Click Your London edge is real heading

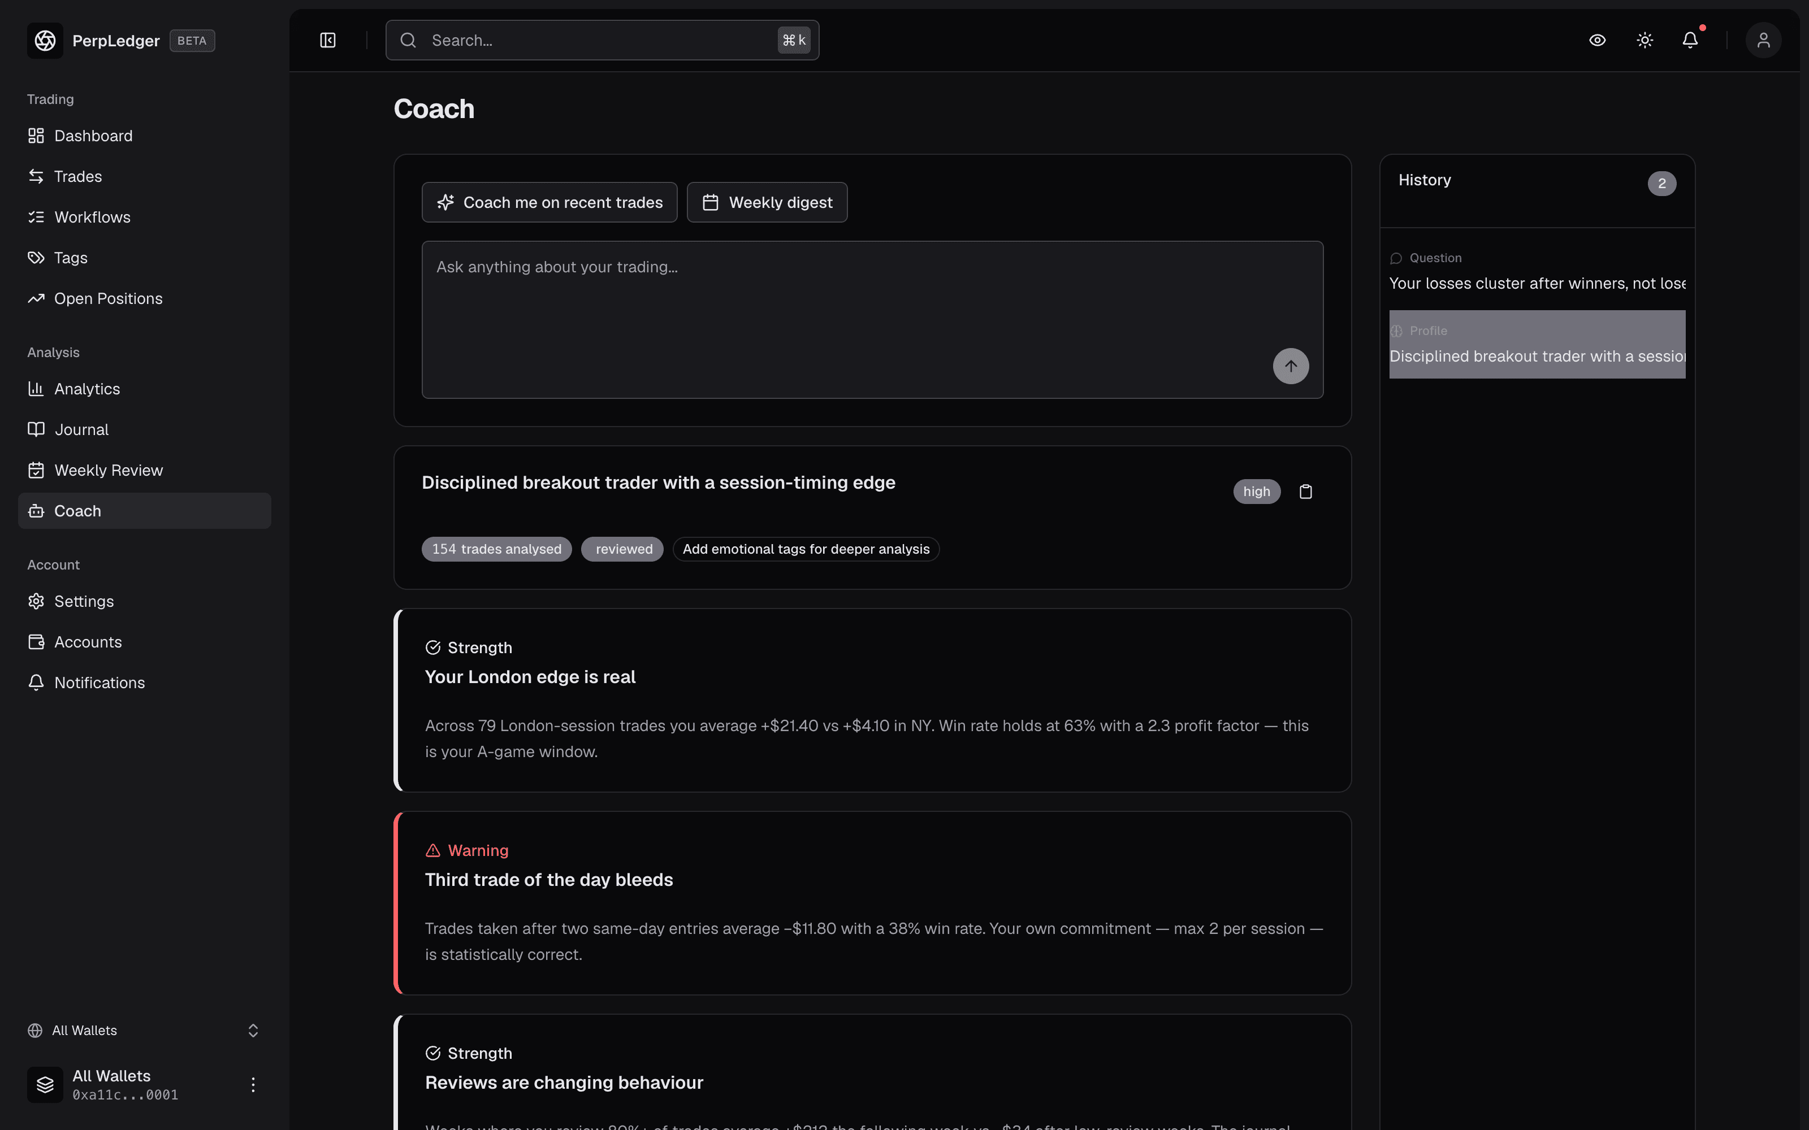tap(530, 677)
